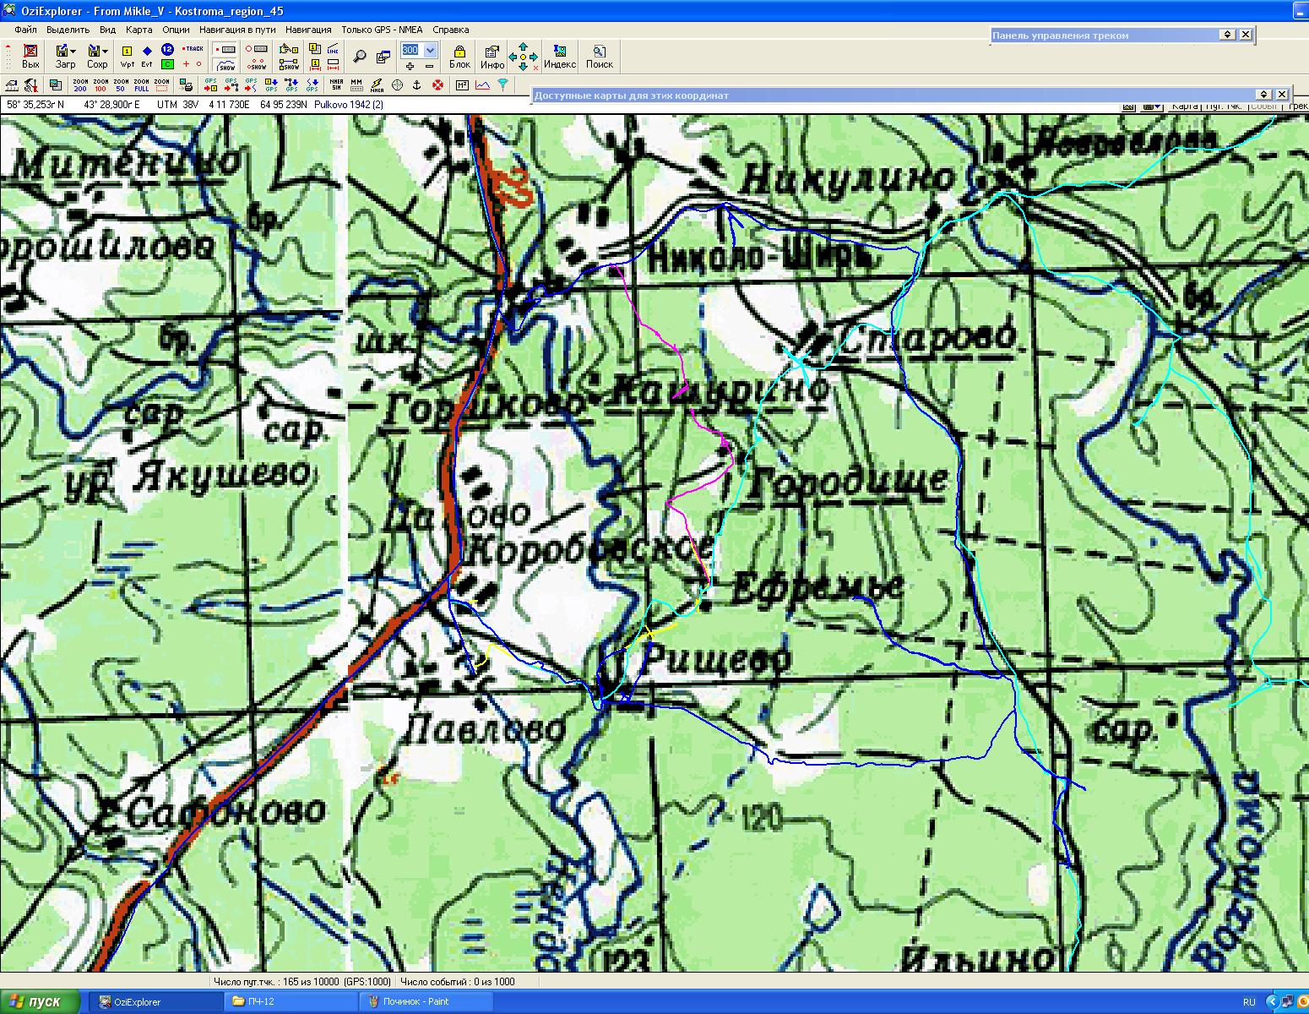Click the anchor alarm icon

[x=417, y=84]
